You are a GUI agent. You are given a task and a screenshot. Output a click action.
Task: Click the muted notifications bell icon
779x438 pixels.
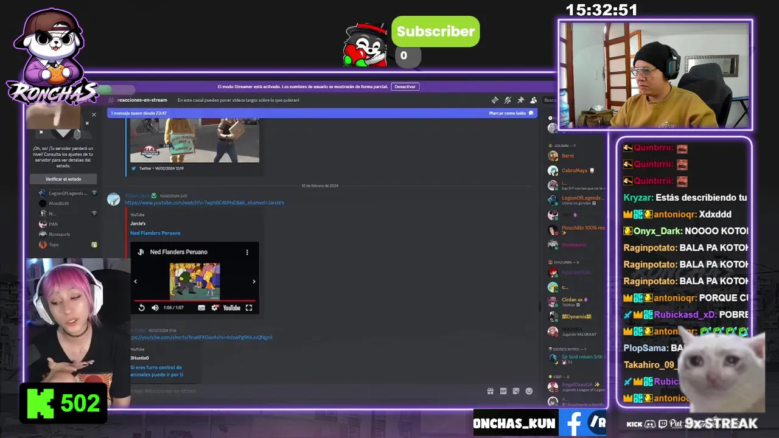[508, 100]
